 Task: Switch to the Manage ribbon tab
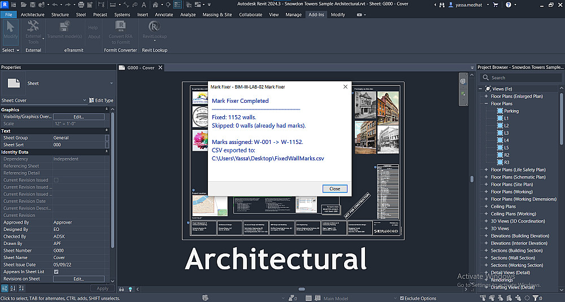293,15
